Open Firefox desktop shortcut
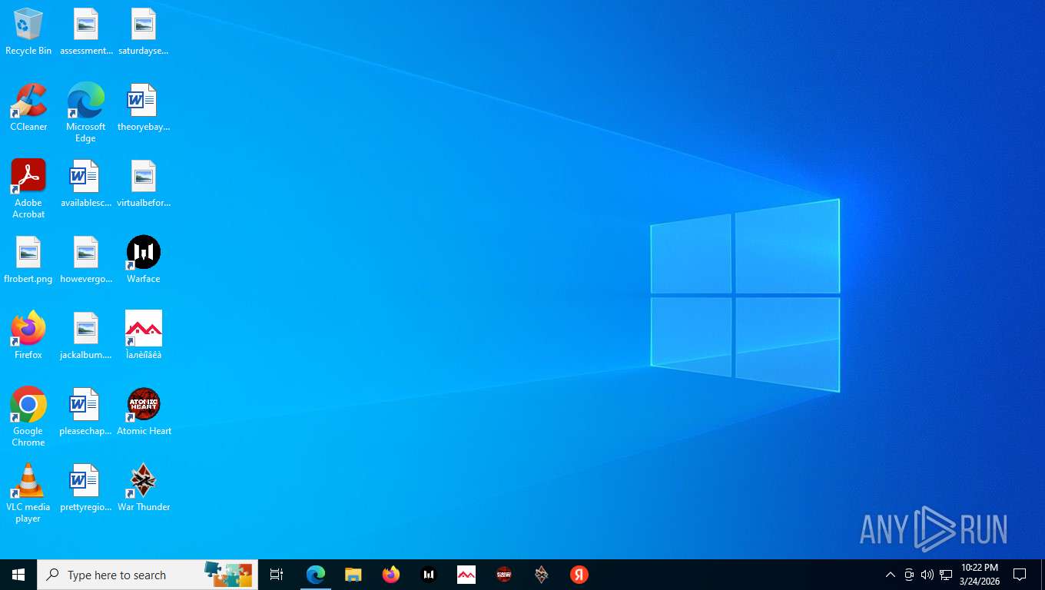Image resolution: width=1045 pixels, height=590 pixels. tap(28, 336)
